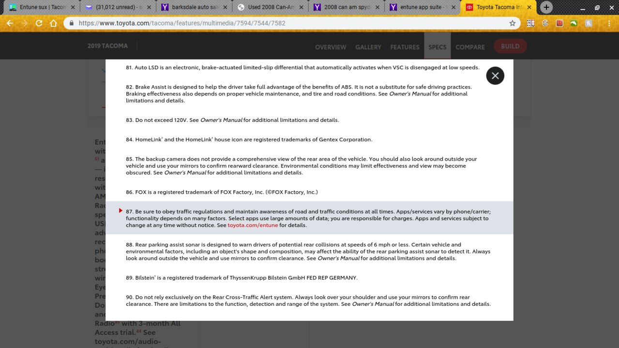Close the Used 2008 Can-Am tab

(301, 7)
